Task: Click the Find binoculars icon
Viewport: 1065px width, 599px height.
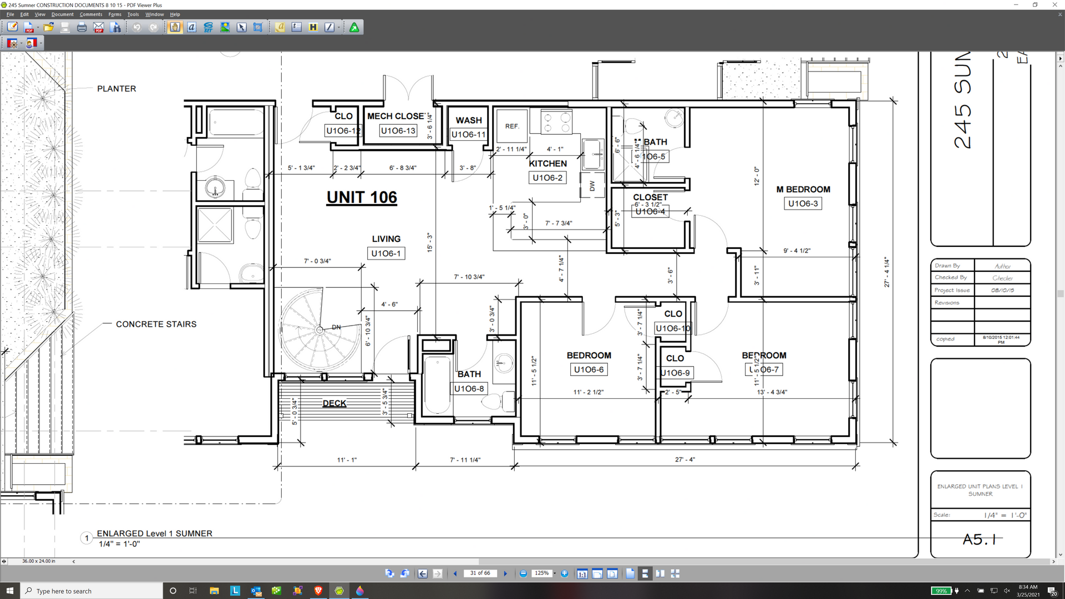Action: tap(115, 27)
